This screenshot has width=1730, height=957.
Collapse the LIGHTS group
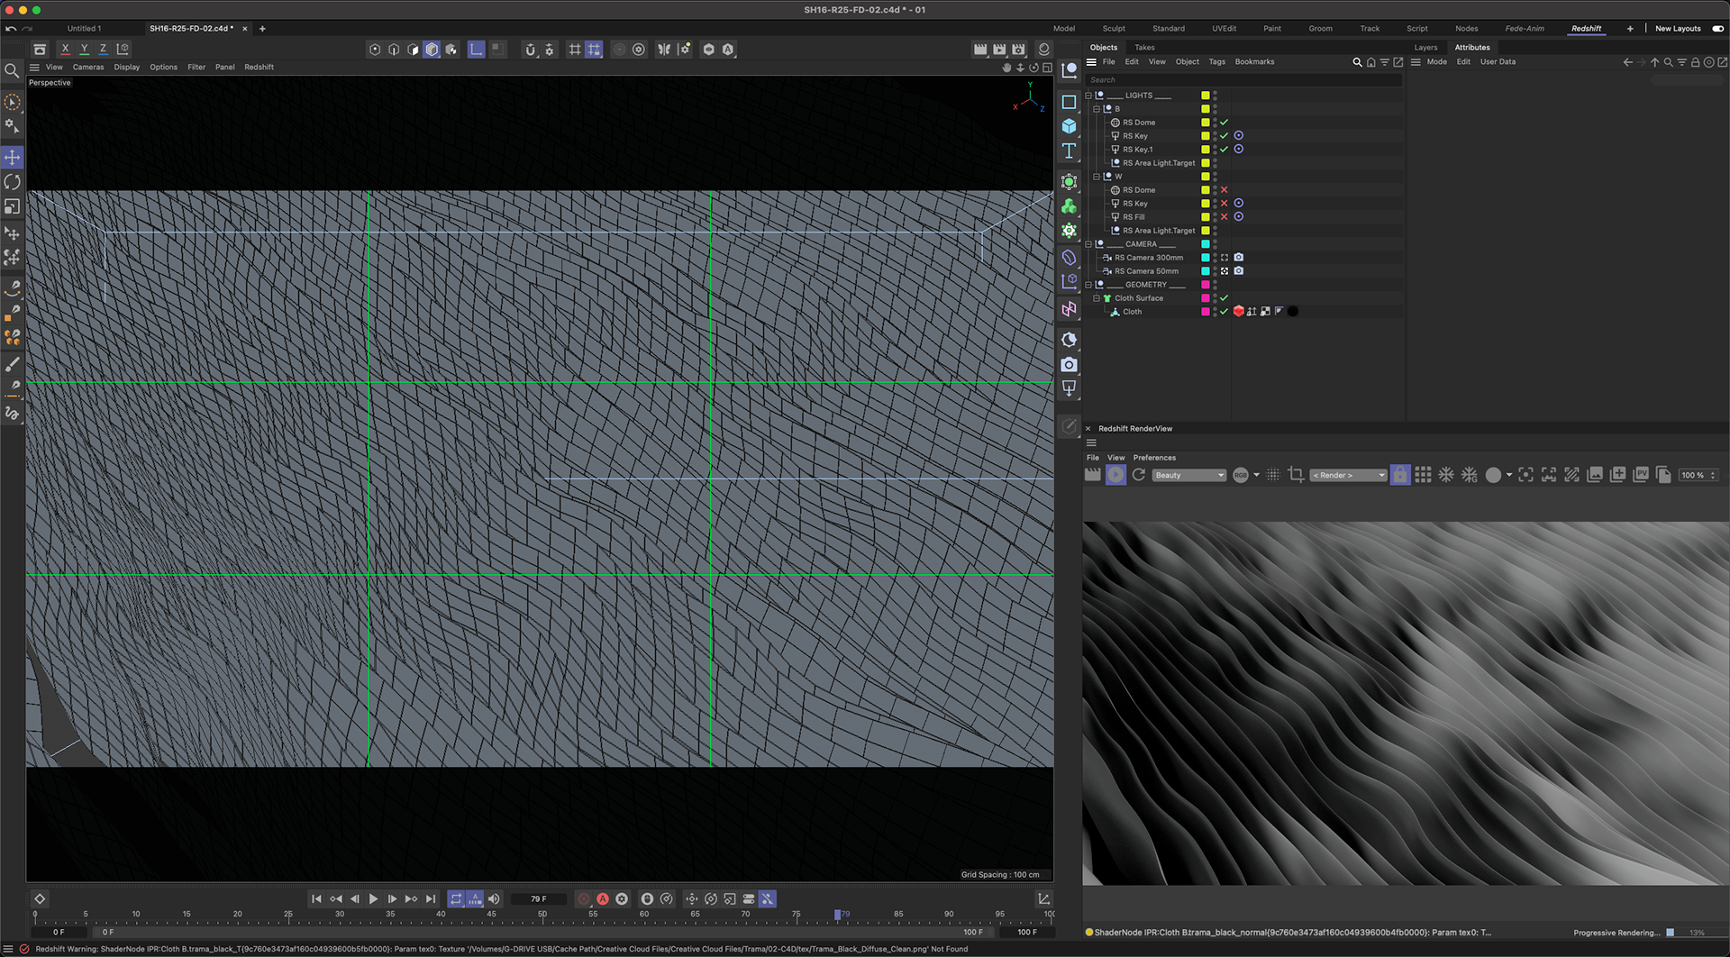(1088, 96)
